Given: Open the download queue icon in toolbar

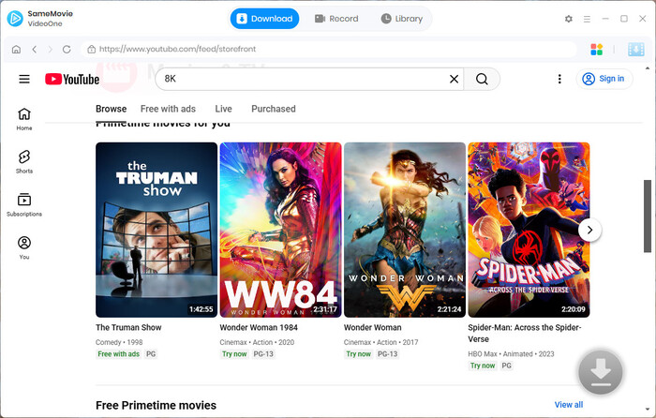Looking at the screenshot, I should click(x=636, y=50).
